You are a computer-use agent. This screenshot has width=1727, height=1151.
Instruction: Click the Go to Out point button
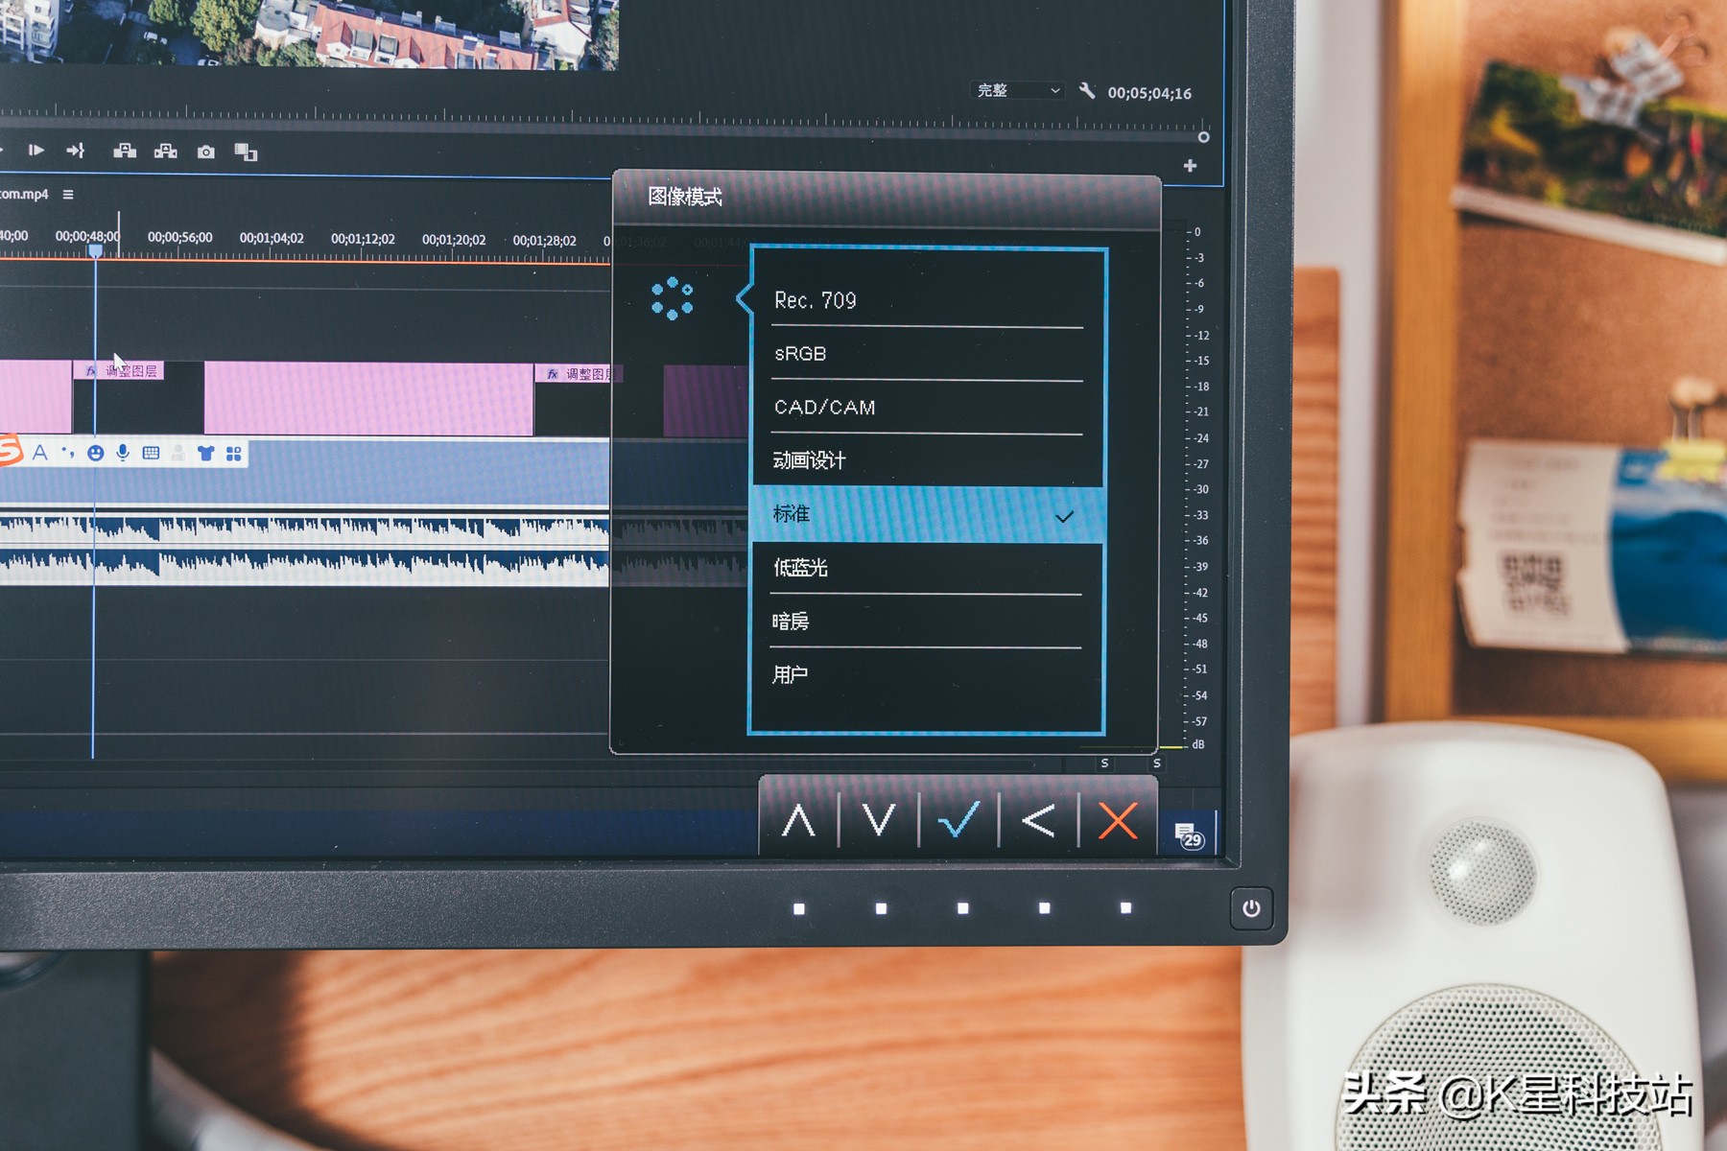pos(76,151)
